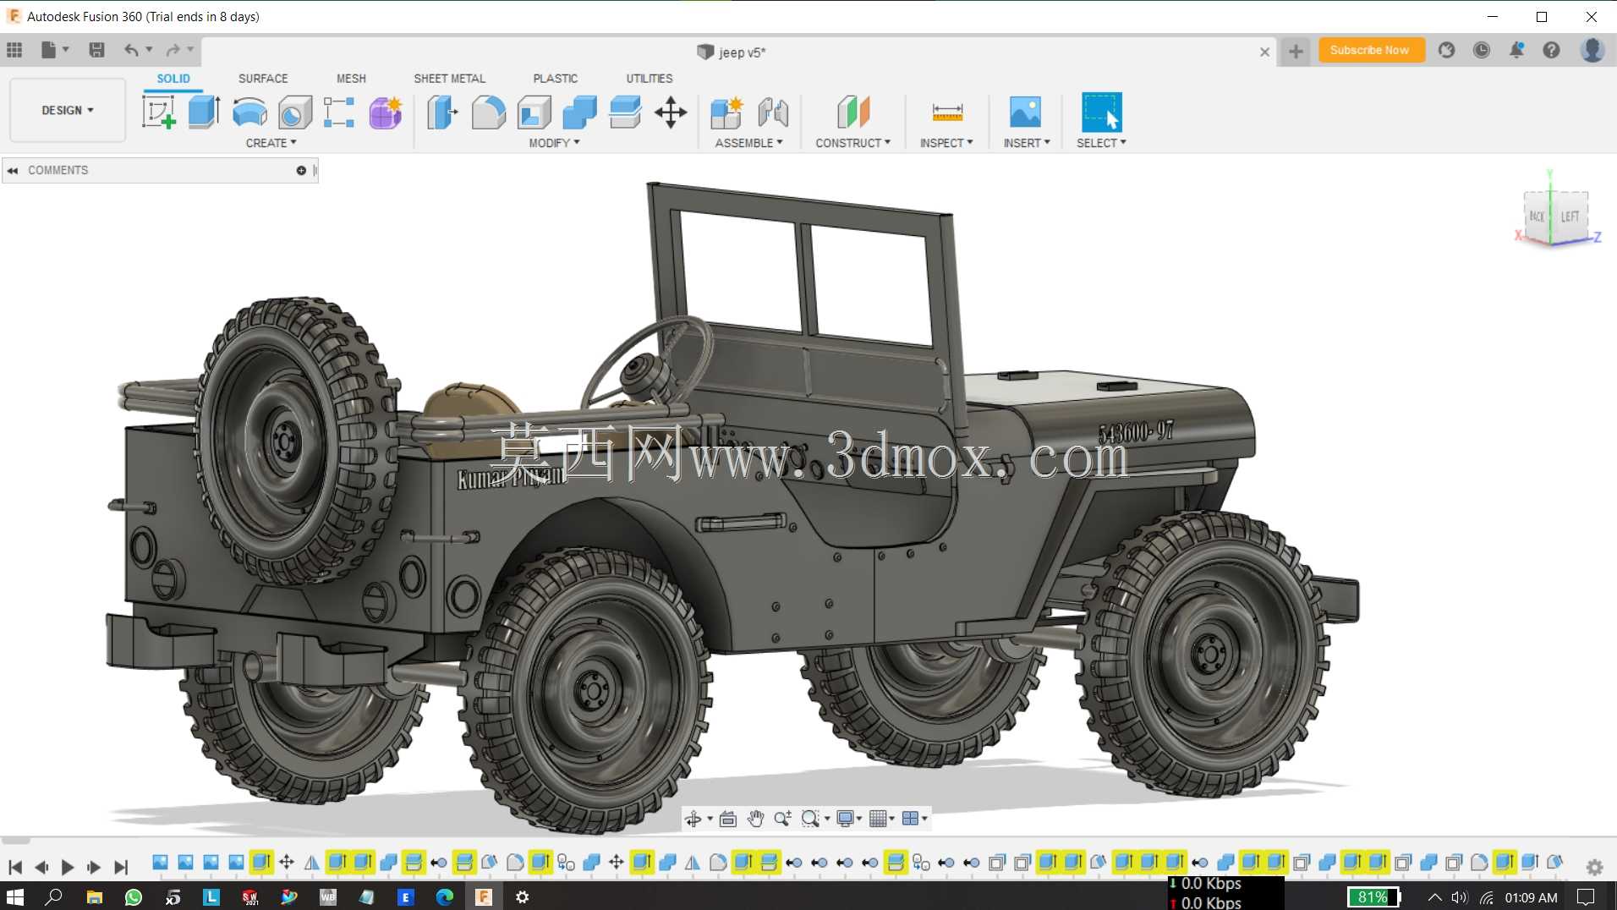1617x910 pixels.
Task: Activate the Hole tool
Action: pos(294,112)
